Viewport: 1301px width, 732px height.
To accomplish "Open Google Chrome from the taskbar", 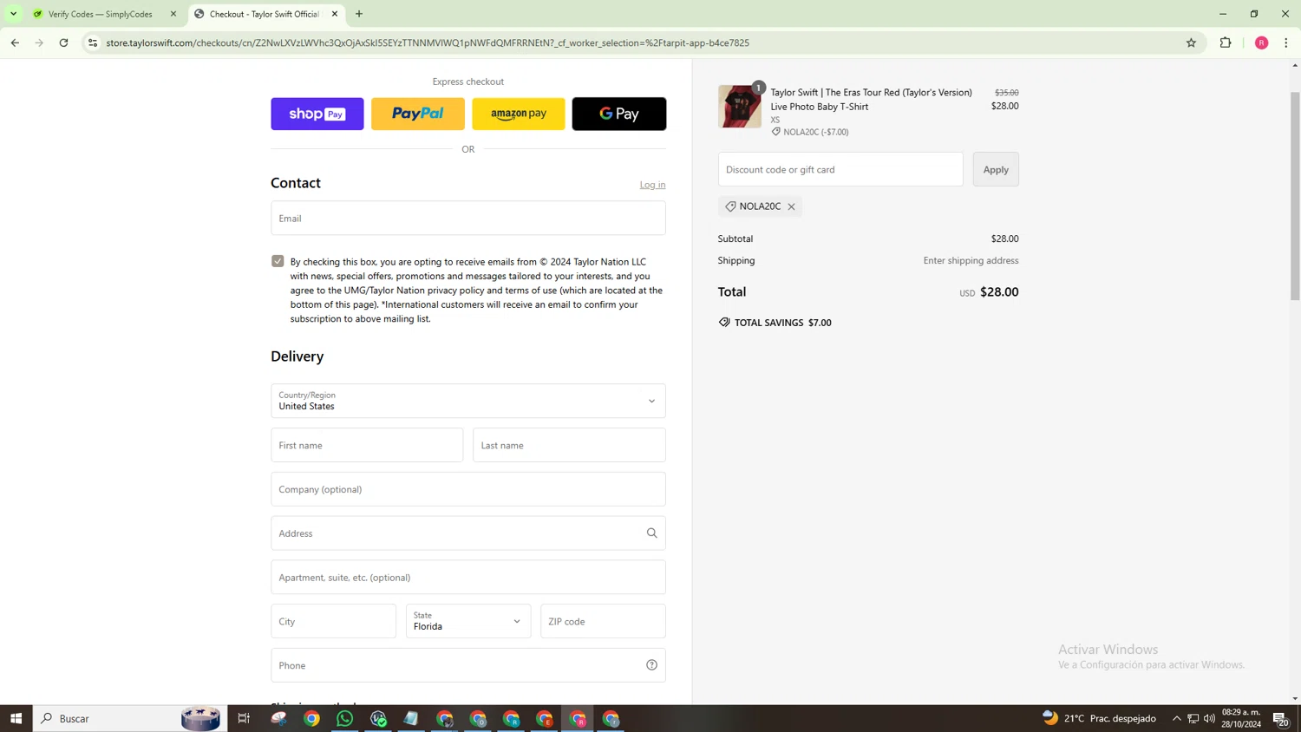I will (311, 718).
